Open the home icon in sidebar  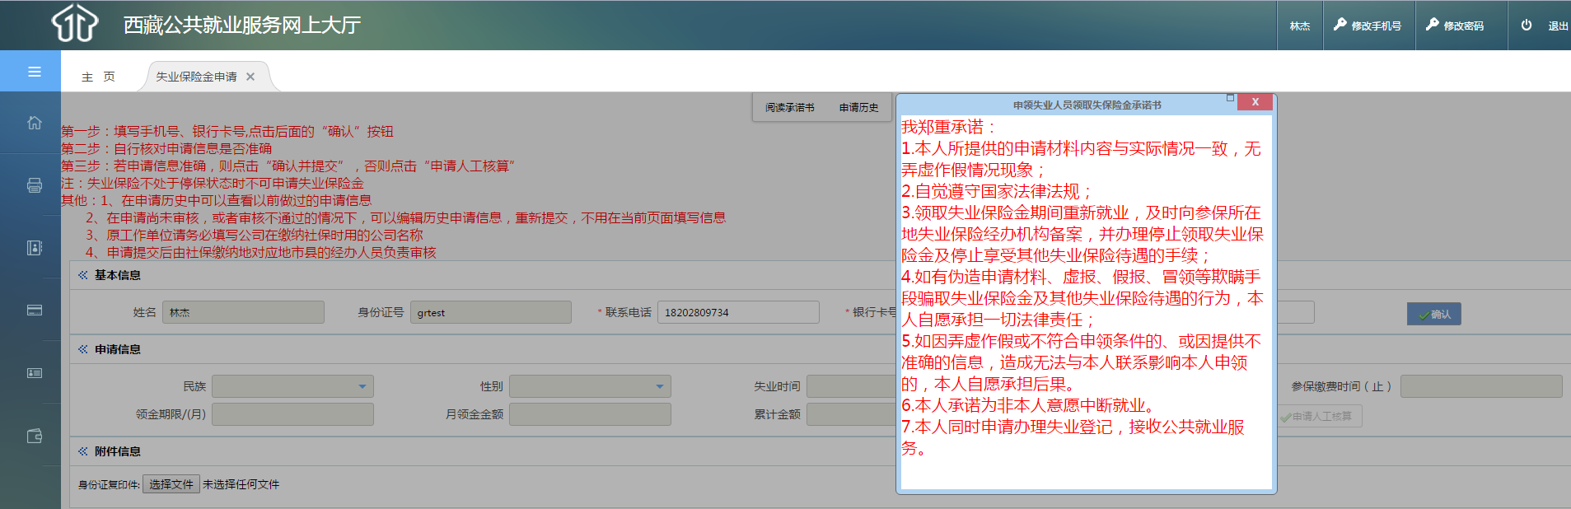coord(34,123)
